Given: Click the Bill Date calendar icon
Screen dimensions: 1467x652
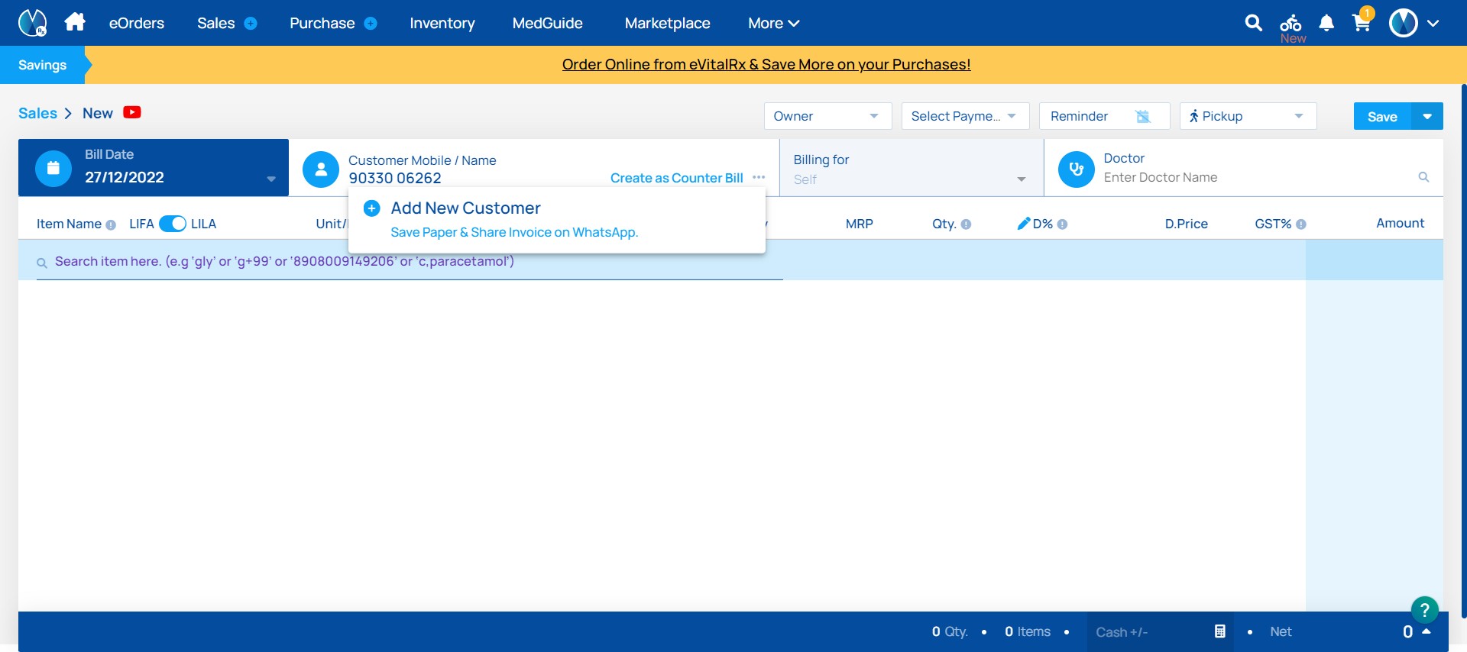Looking at the screenshot, I should (53, 168).
